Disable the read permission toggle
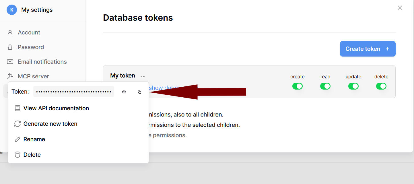Screen dimensions: 414x184 (325, 86)
